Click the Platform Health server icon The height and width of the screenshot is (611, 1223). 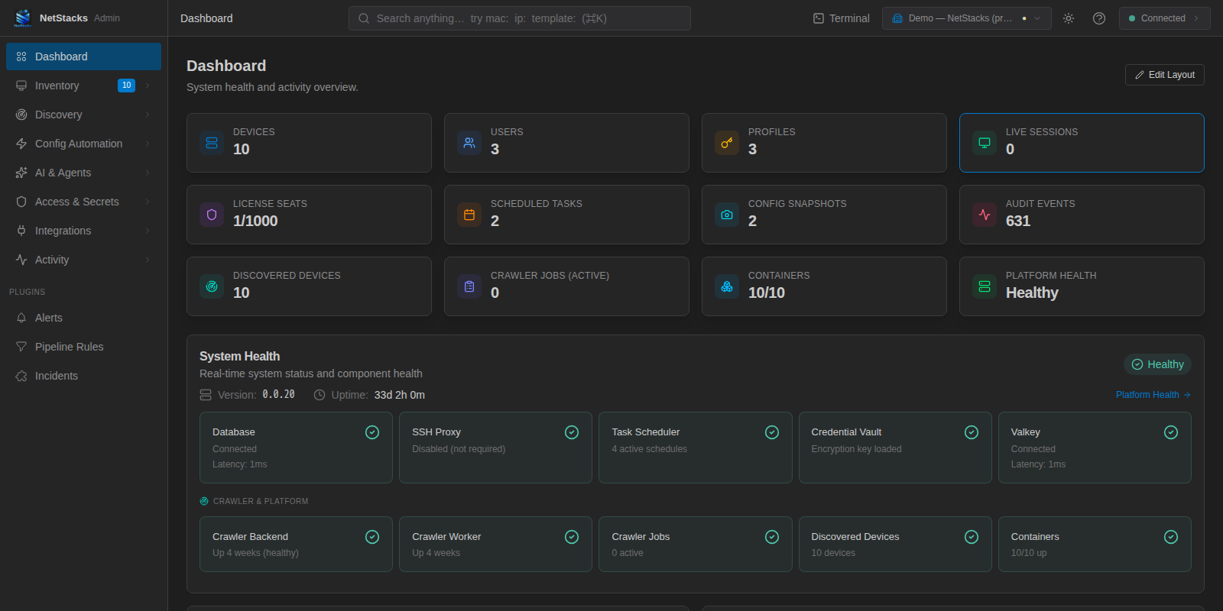[985, 286]
